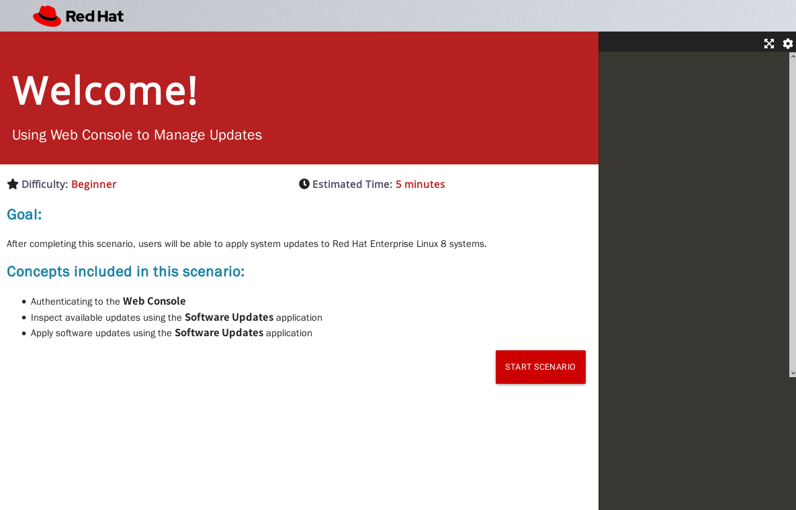Click the 'After completing this scenario' paragraph

tap(247, 244)
